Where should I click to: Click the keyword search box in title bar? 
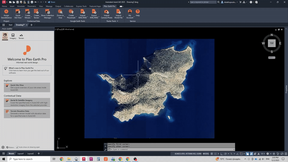tap(203, 2)
